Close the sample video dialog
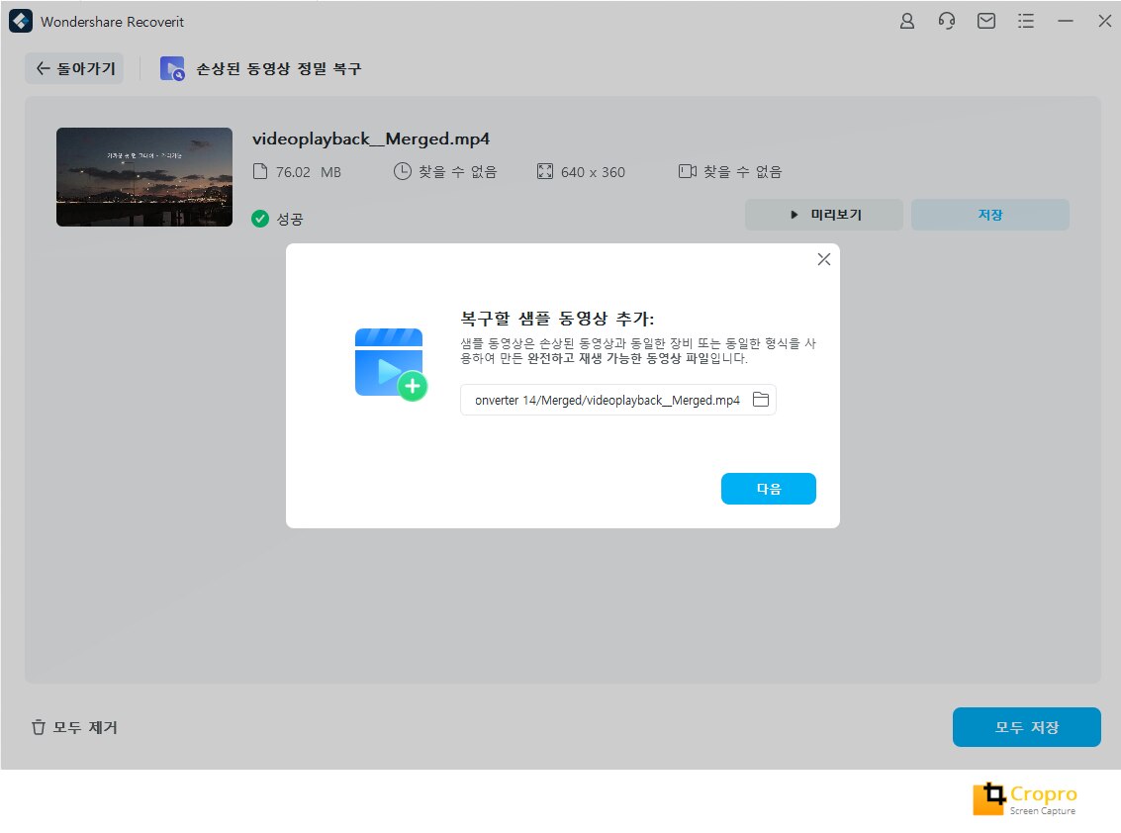 tap(823, 259)
